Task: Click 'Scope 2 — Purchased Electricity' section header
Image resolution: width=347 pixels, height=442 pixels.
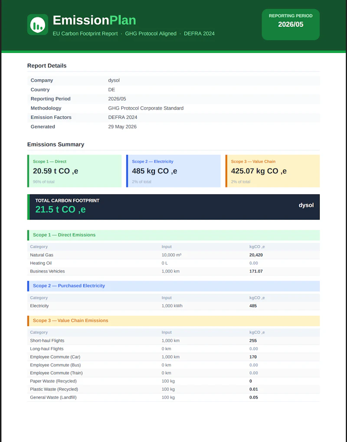Action: (173, 286)
